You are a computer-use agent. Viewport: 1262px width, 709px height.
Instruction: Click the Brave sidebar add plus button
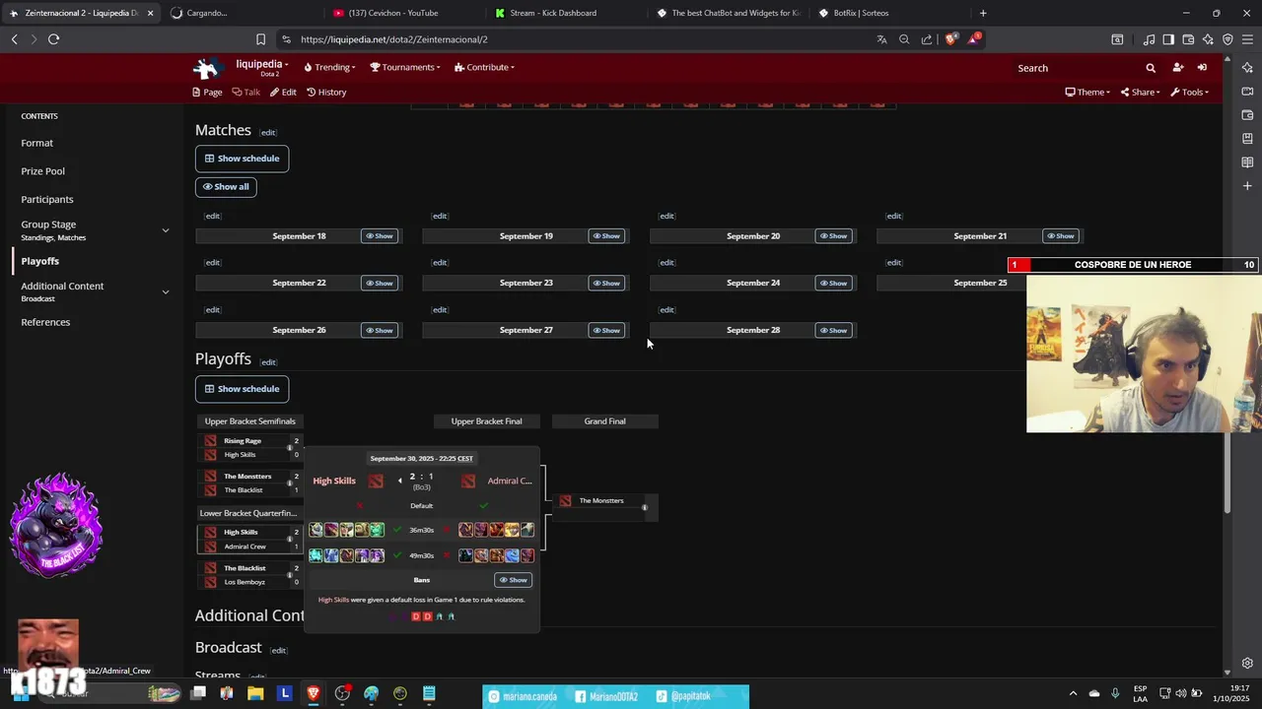coord(1247,186)
